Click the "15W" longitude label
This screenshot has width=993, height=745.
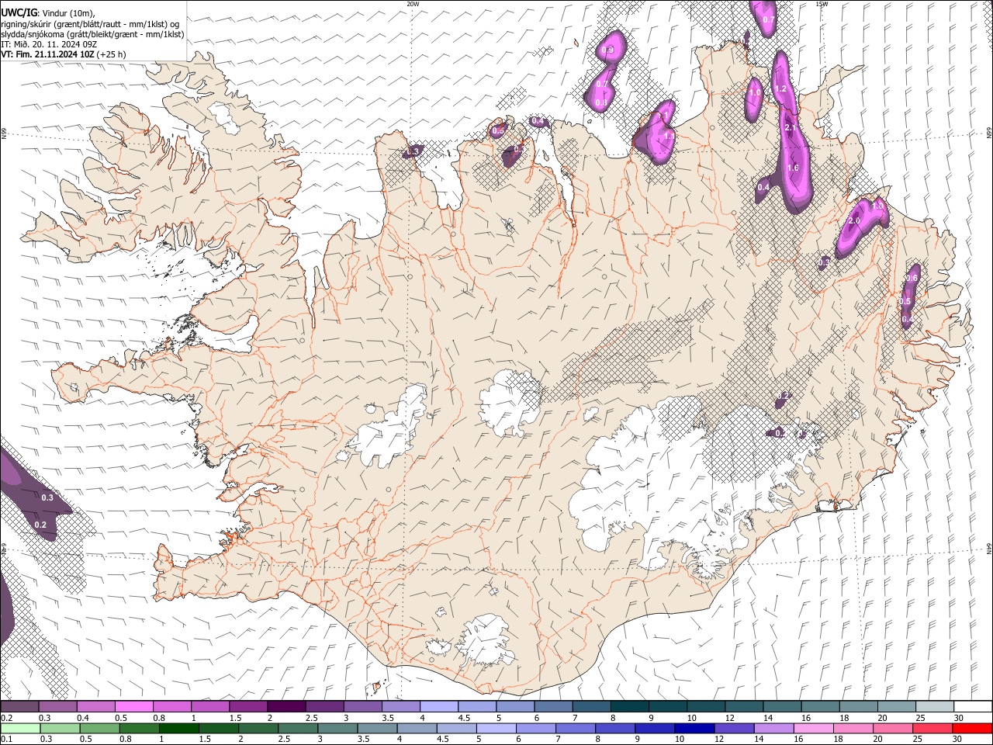pos(822,4)
